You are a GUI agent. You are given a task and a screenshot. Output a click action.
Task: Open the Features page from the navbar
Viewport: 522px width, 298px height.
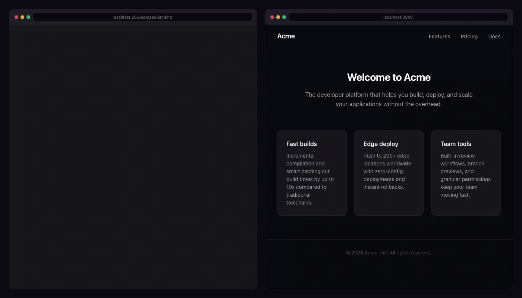[x=439, y=36]
